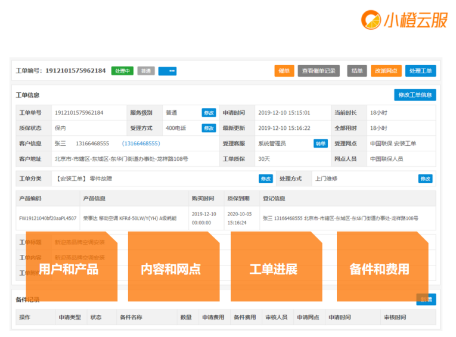The image size is (456, 337).
Task: Select the 用户和产品 orange tab card
Action: pyautogui.click(x=72, y=266)
